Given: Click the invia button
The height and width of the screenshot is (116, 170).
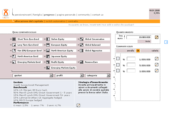Looking at the screenshot, I should (x=144, y=41).
